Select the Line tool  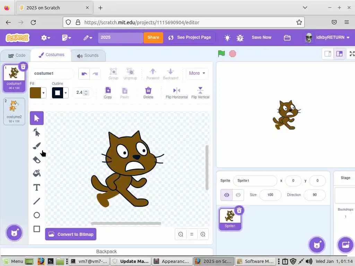(x=37, y=201)
